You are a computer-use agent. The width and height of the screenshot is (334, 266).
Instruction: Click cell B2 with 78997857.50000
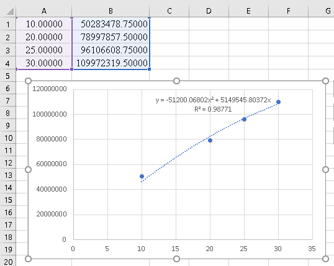111,37
